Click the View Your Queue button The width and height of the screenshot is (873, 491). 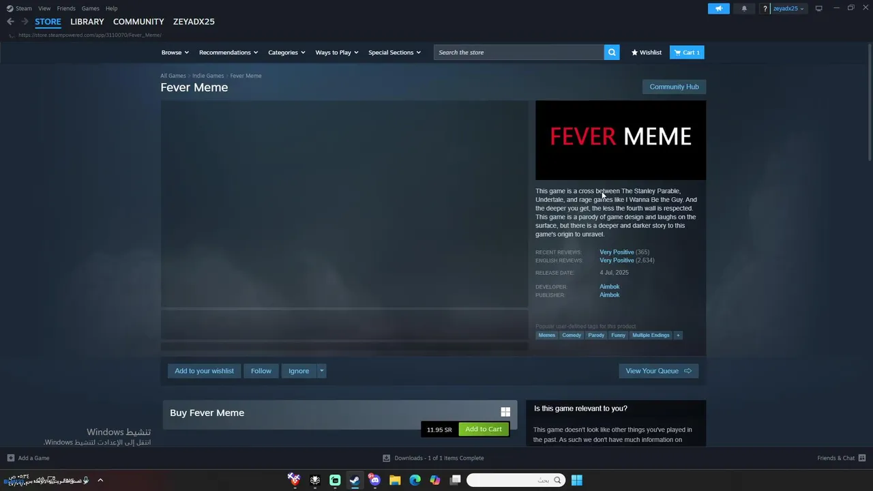(659, 371)
